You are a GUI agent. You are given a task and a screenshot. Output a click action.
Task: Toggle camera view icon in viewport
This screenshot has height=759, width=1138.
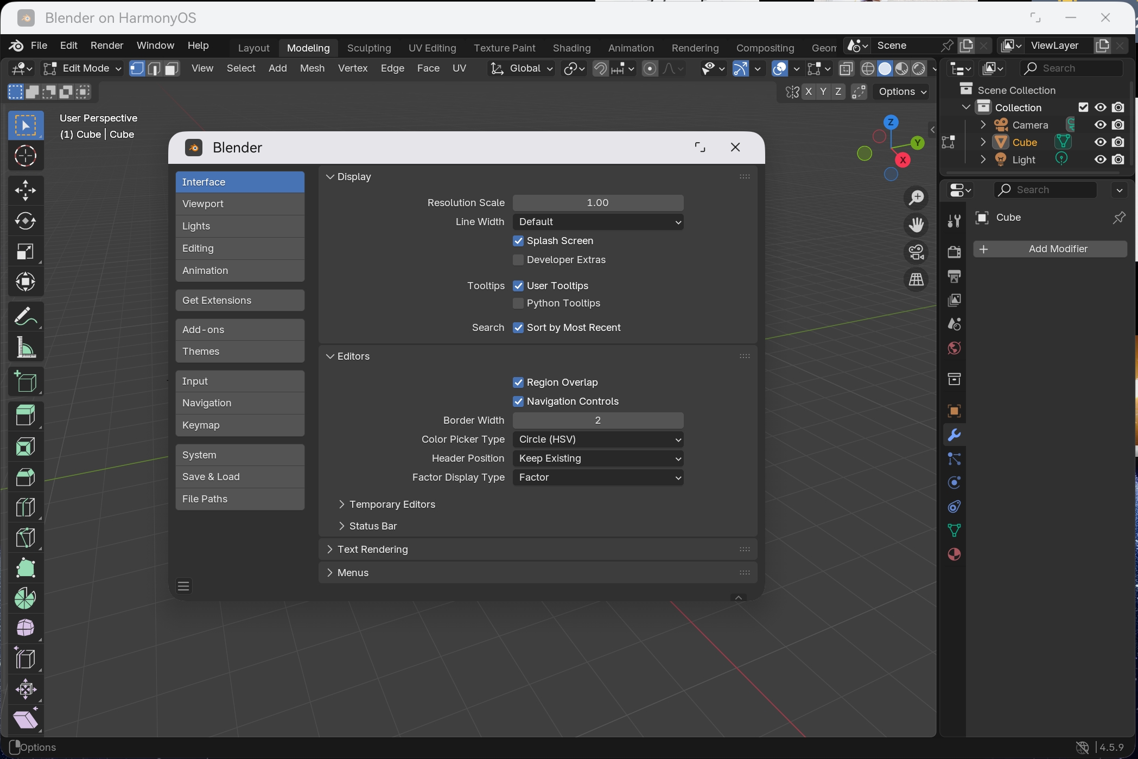(917, 252)
